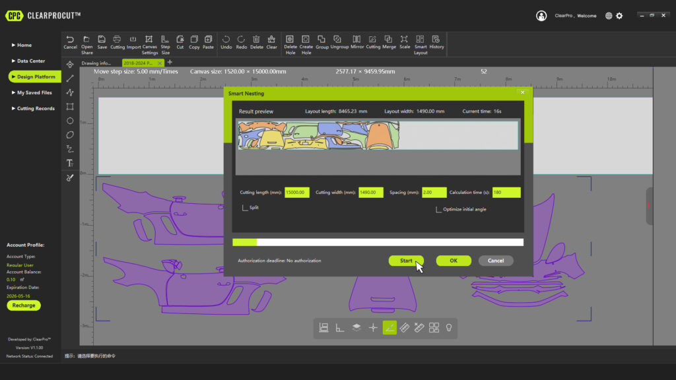Clear the canvas with the Clear icon
Screen dimensions: 676x380
271,42
